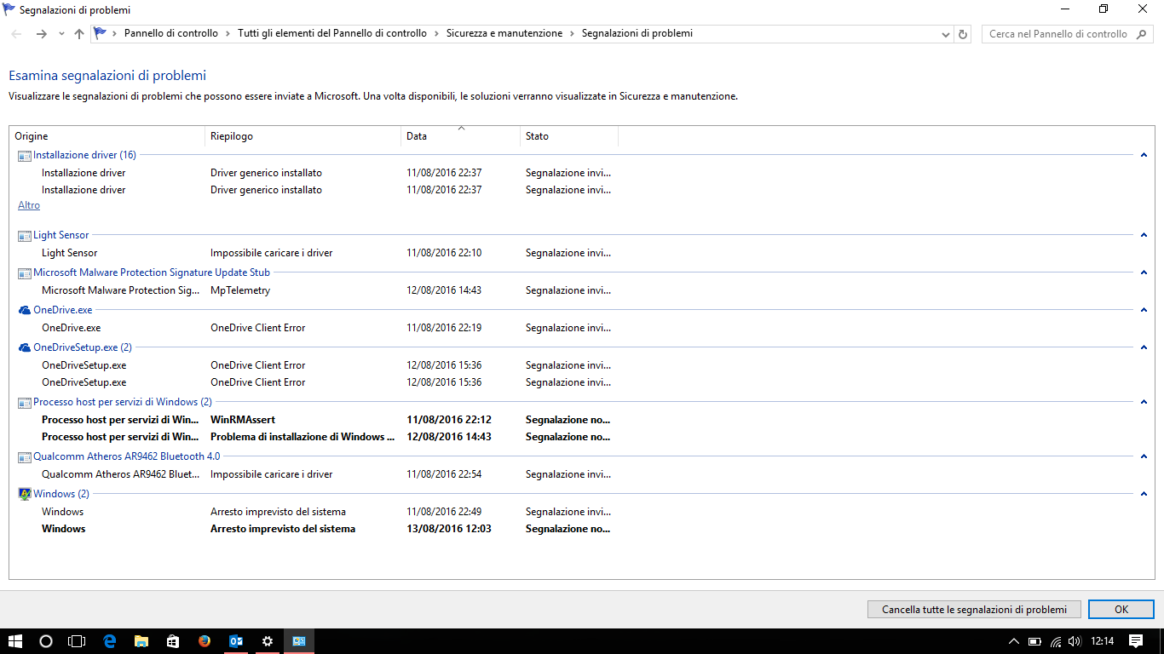Click the Installazione driver group icon
The height and width of the screenshot is (654, 1164).
click(x=24, y=156)
